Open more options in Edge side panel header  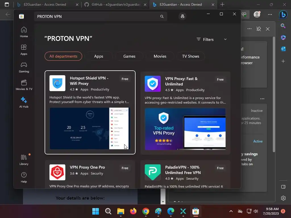pos(250,29)
